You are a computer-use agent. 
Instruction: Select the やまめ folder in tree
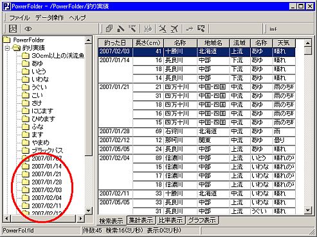[x=41, y=143]
